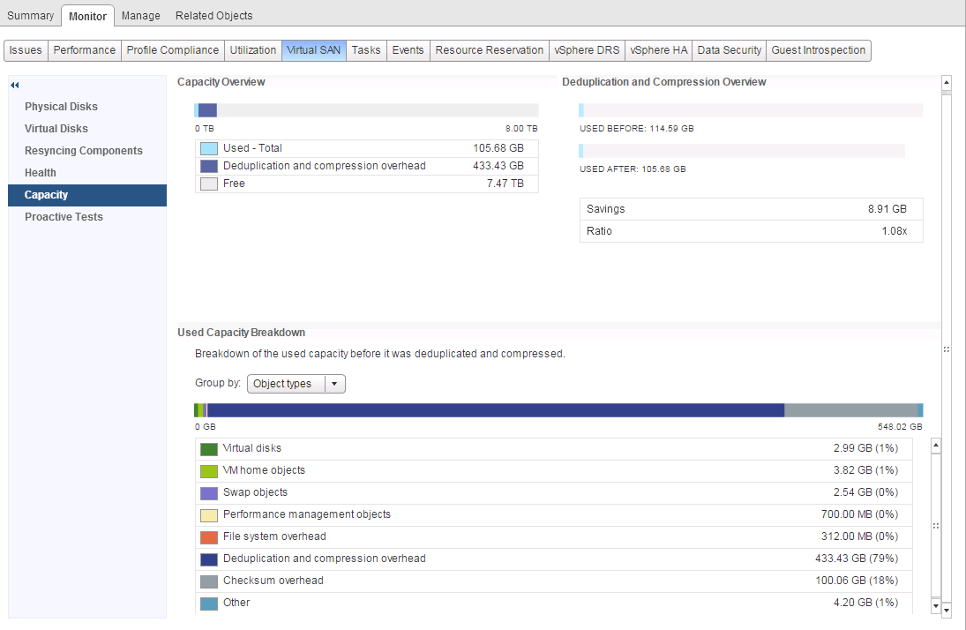The height and width of the screenshot is (630, 966).
Task: Click the VM home objects swatch
Action: [x=209, y=471]
